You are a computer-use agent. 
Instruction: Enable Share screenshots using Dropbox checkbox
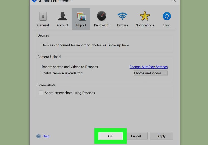click(x=41, y=93)
